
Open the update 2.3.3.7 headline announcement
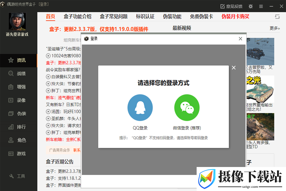click(99, 29)
